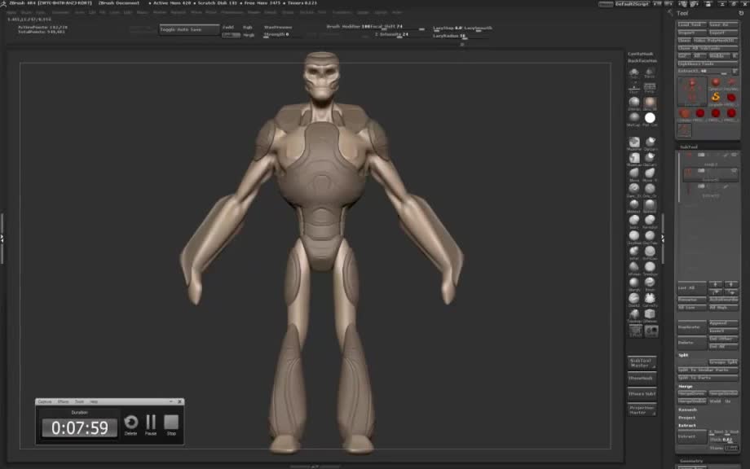Enable Rgb painting mode
The width and height of the screenshot is (750, 469).
tap(247, 27)
